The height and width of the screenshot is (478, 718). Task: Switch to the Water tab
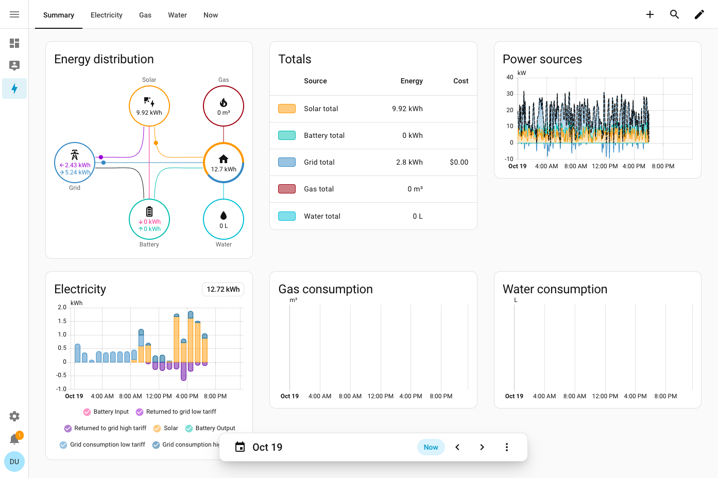(177, 15)
